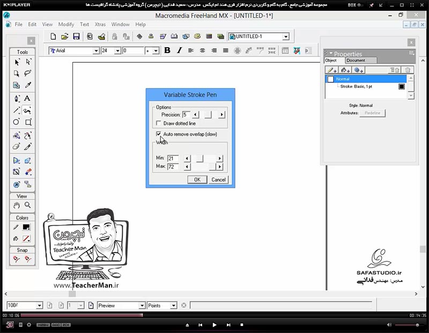Click the Lock icon in toolbar
Screen dimensions: 429x333
[x=114, y=36]
